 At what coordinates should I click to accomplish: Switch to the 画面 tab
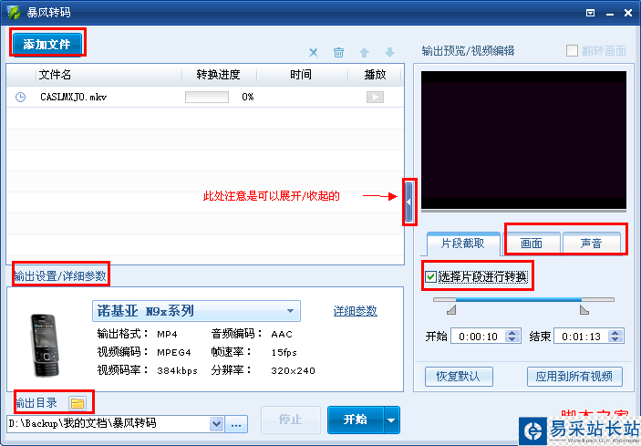[532, 244]
